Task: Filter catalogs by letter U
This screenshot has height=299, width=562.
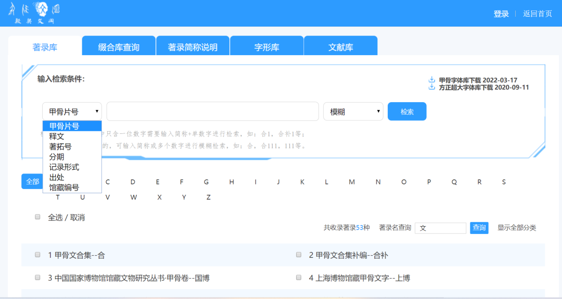Action: (82, 197)
